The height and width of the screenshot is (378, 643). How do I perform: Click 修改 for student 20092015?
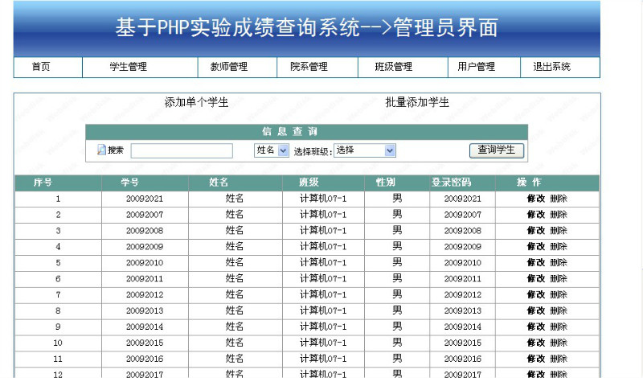click(x=536, y=343)
